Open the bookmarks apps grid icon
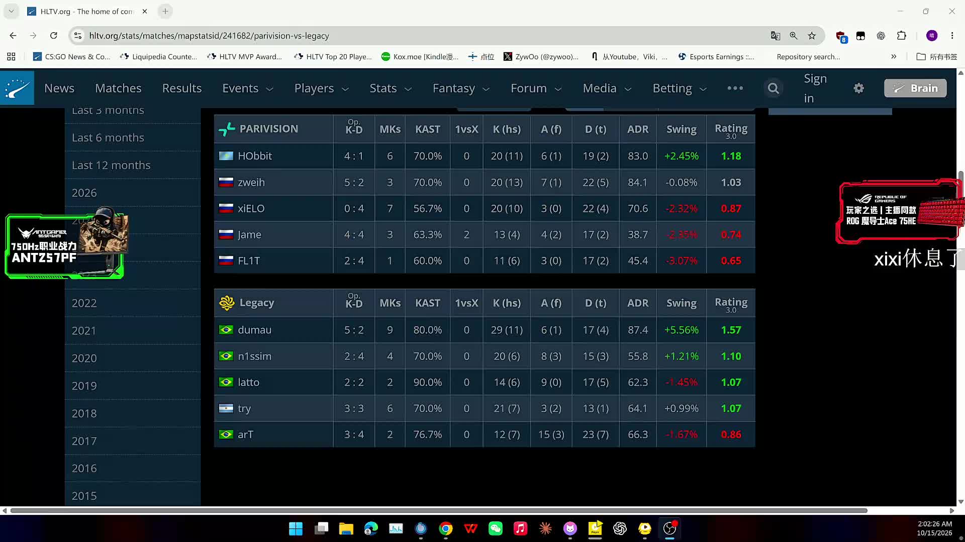965x542 pixels. (x=11, y=57)
